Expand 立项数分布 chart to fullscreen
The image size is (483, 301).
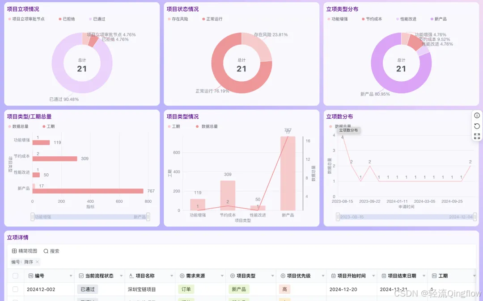click(477, 136)
